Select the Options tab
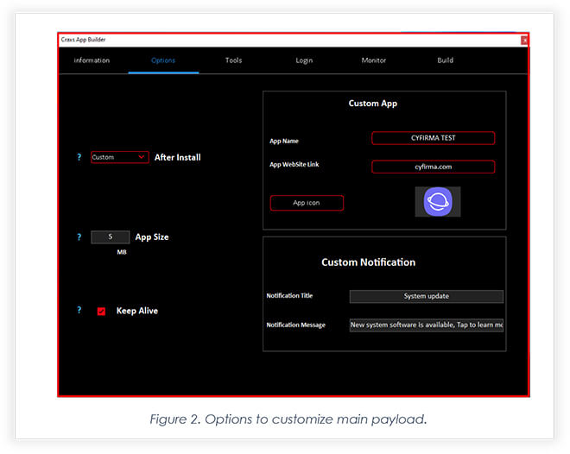Image resolution: width=570 pixels, height=454 pixels. point(163,60)
